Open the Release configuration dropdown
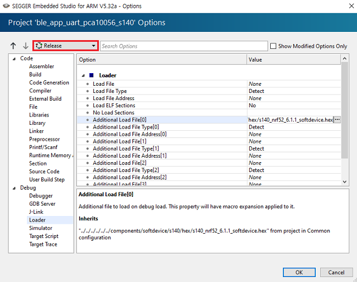Screen dimensions: 357x282 [x=65, y=46]
